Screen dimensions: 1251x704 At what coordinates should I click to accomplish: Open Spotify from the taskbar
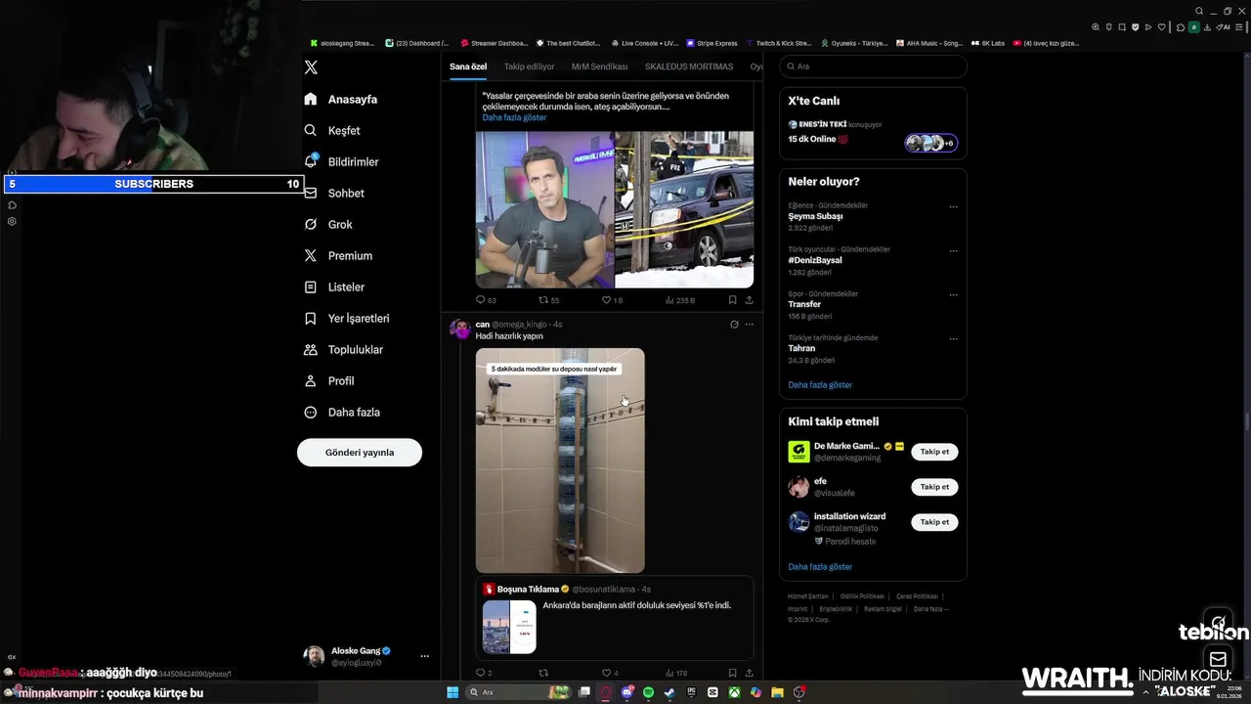648,692
